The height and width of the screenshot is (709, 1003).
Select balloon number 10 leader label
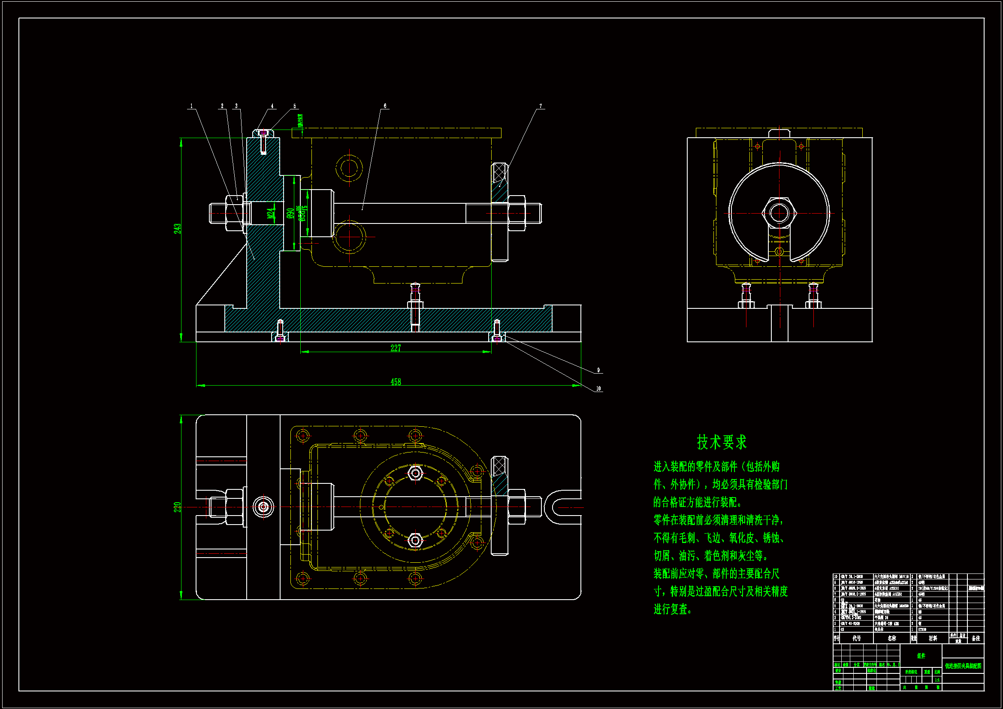tap(598, 389)
